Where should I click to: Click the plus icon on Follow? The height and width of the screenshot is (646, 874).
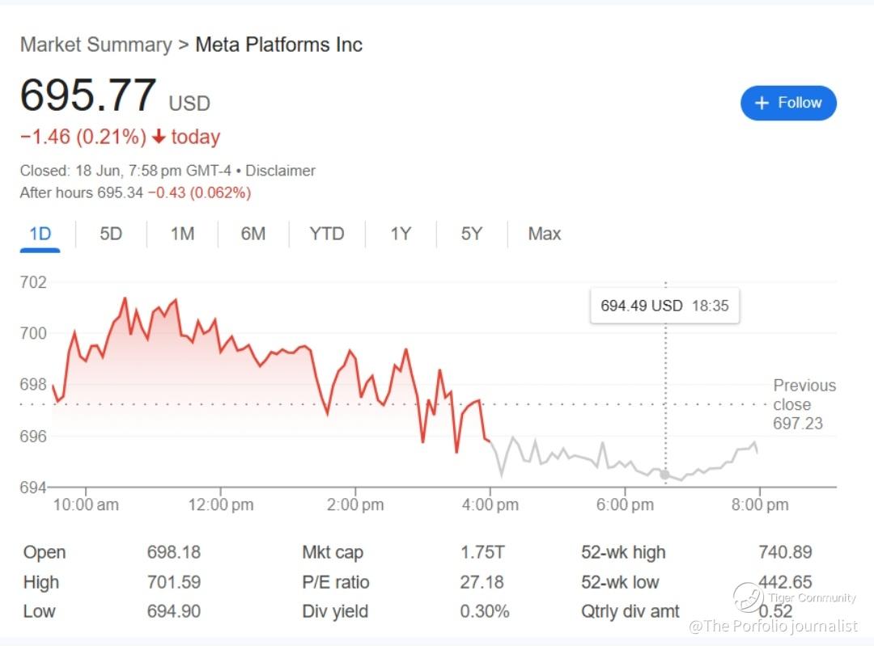pyautogui.click(x=762, y=103)
